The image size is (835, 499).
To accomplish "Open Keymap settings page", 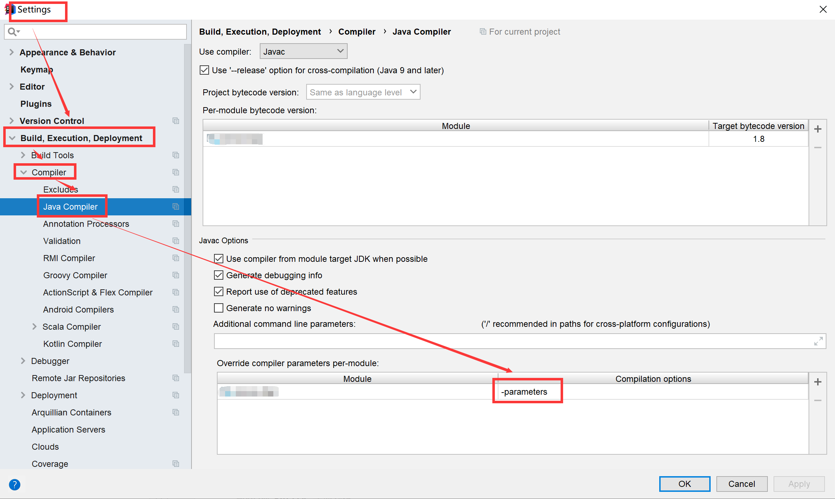I will pyautogui.click(x=36, y=69).
